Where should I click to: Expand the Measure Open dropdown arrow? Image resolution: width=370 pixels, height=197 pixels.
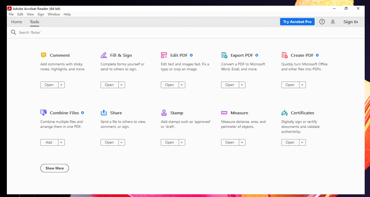242,142
